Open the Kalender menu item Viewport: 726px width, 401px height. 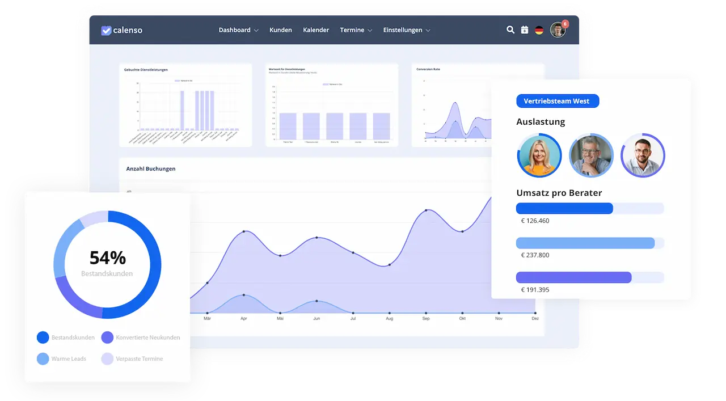316,30
